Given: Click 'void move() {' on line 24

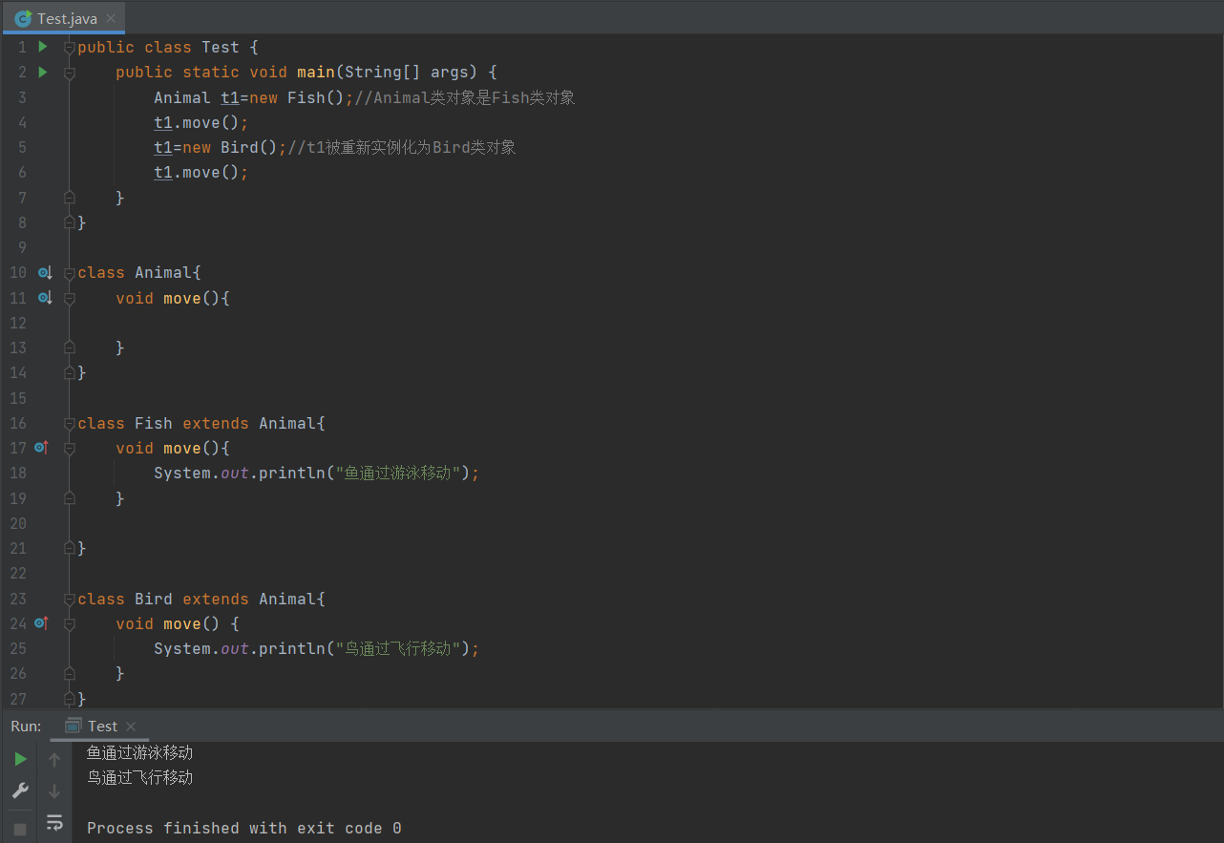Looking at the screenshot, I should click(x=178, y=623).
